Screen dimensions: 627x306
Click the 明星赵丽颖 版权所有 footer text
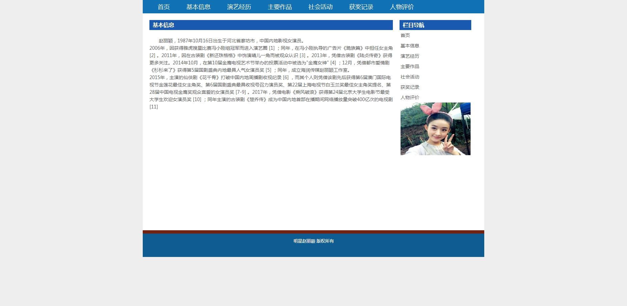click(313, 241)
